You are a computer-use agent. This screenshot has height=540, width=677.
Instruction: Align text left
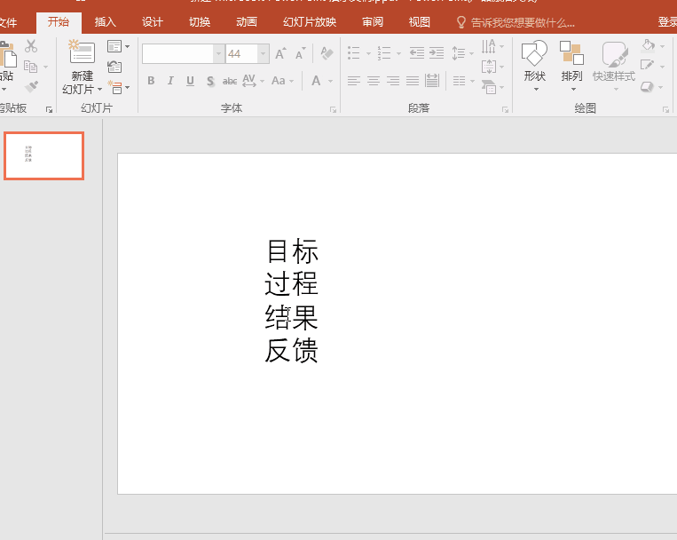coord(354,81)
